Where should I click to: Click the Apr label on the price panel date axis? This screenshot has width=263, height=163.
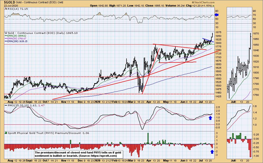coord(149,102)
